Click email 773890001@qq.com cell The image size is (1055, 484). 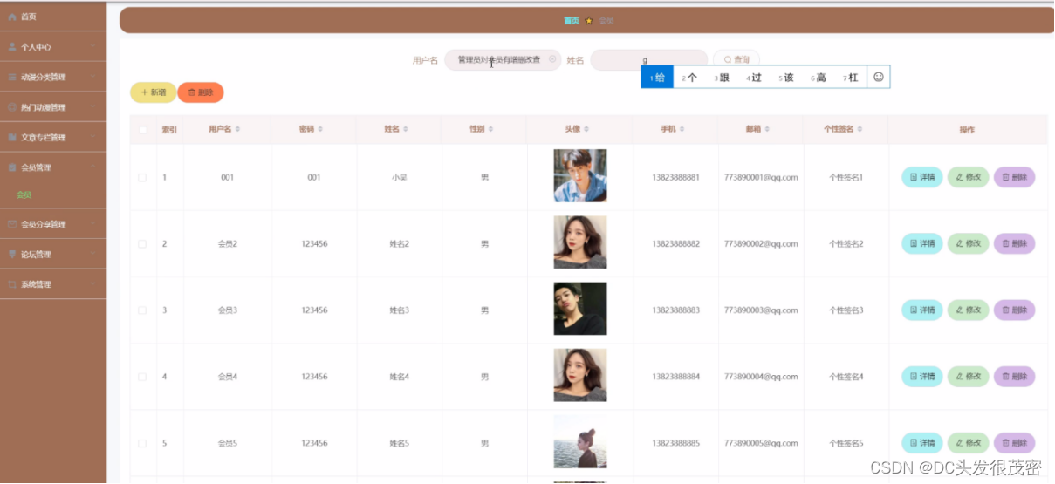761,177
